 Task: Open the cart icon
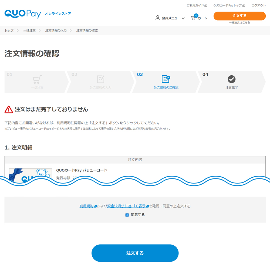(x=193, y=18)
